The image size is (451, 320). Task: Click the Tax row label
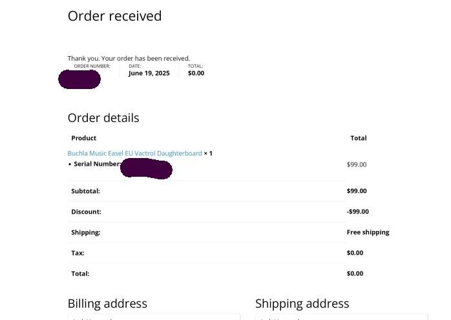tap(78, 253)
